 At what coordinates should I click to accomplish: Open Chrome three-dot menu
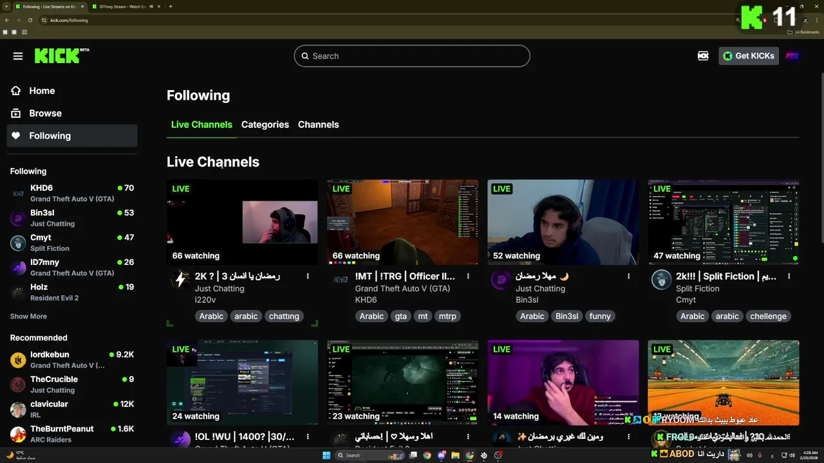(816, 20)
